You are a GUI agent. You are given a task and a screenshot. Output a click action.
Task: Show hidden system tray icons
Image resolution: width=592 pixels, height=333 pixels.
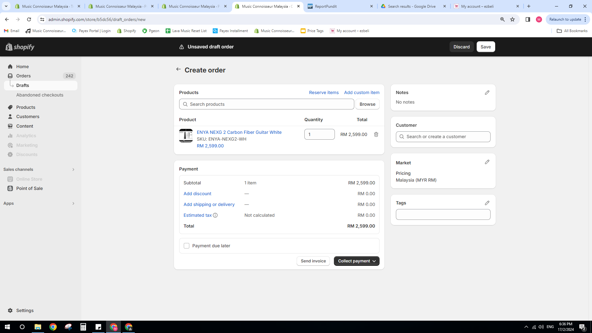pos(526,327)
